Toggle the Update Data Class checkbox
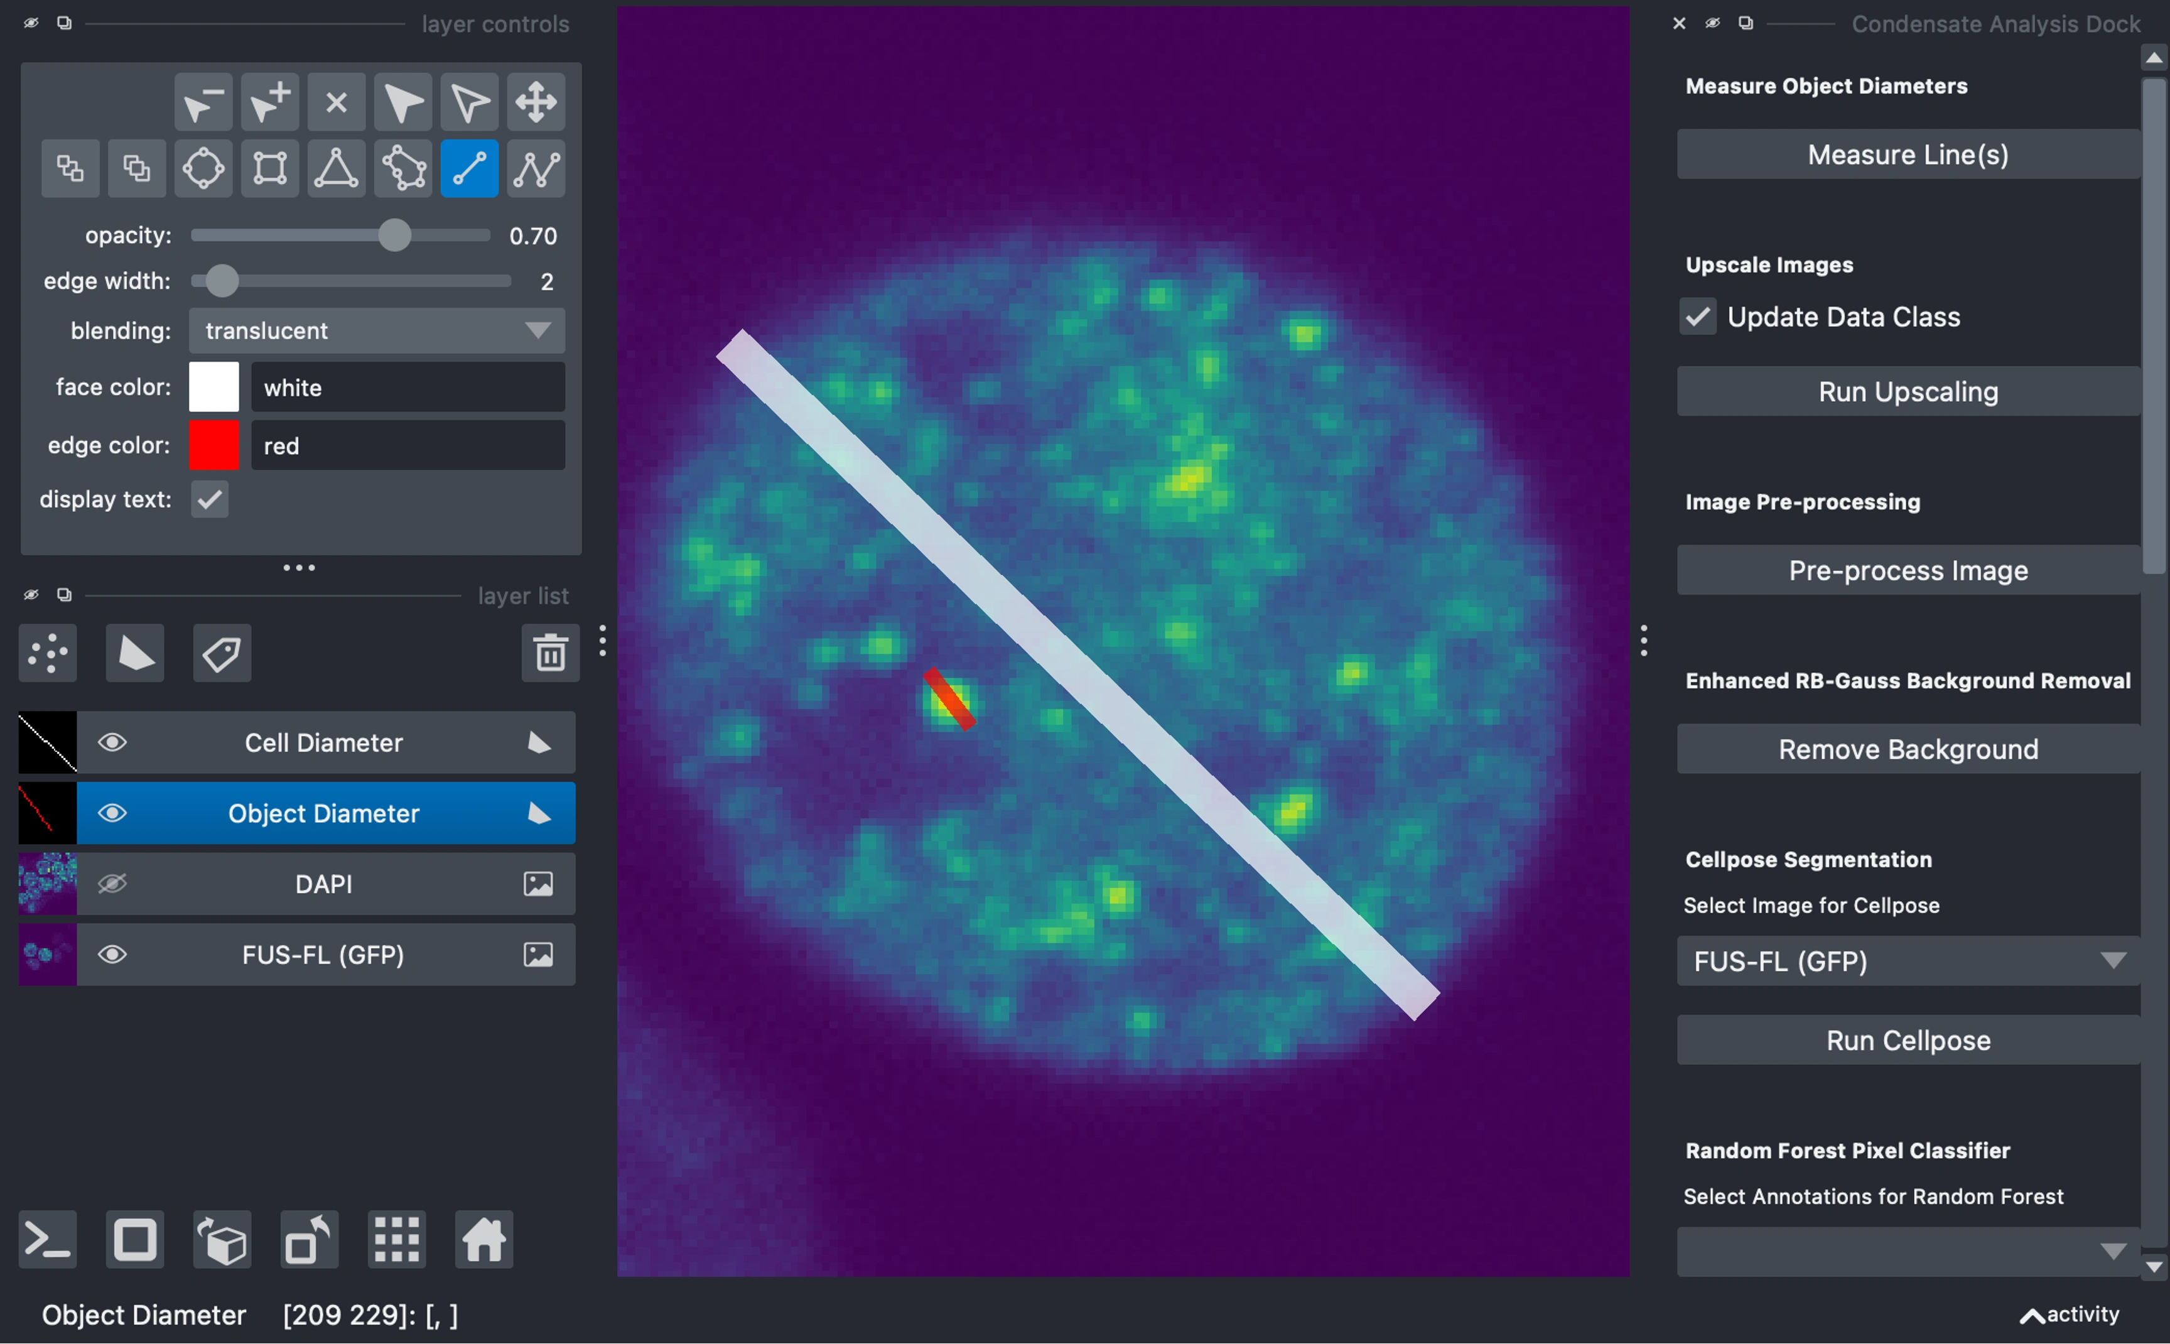 coord(1697,317)
